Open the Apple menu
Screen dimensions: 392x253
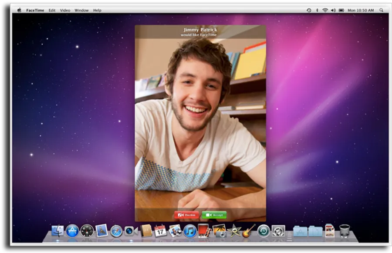[19, 10]
